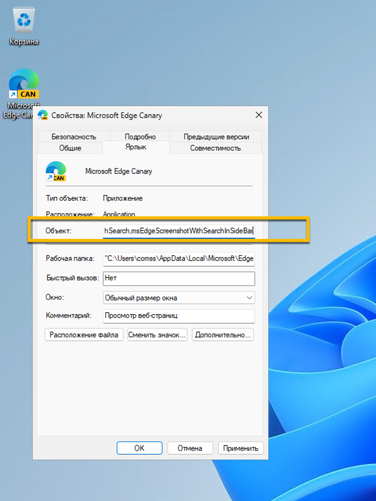Expand the Окно size dropdown
This screenshot has width=376, height=501.
coord(179,298)
